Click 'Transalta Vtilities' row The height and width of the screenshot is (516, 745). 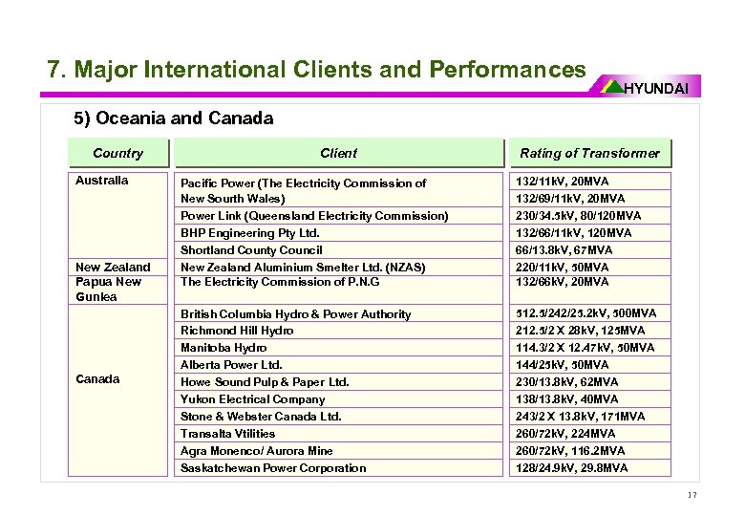338,433
